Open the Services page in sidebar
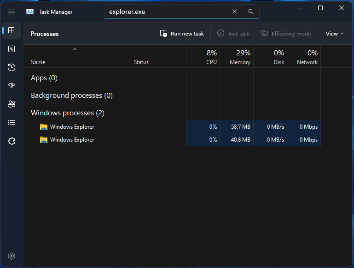354x268 pixels. 12,141
